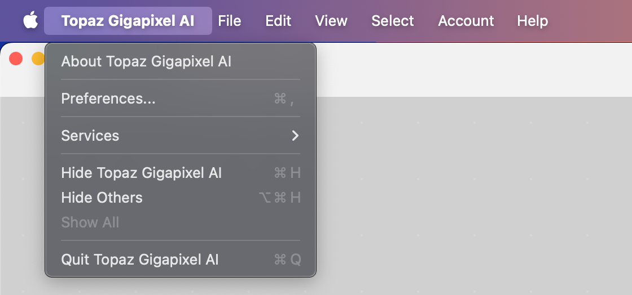Expand the Services submenu
The height and width of the screenshot is (295, 632).
[181, 136]
